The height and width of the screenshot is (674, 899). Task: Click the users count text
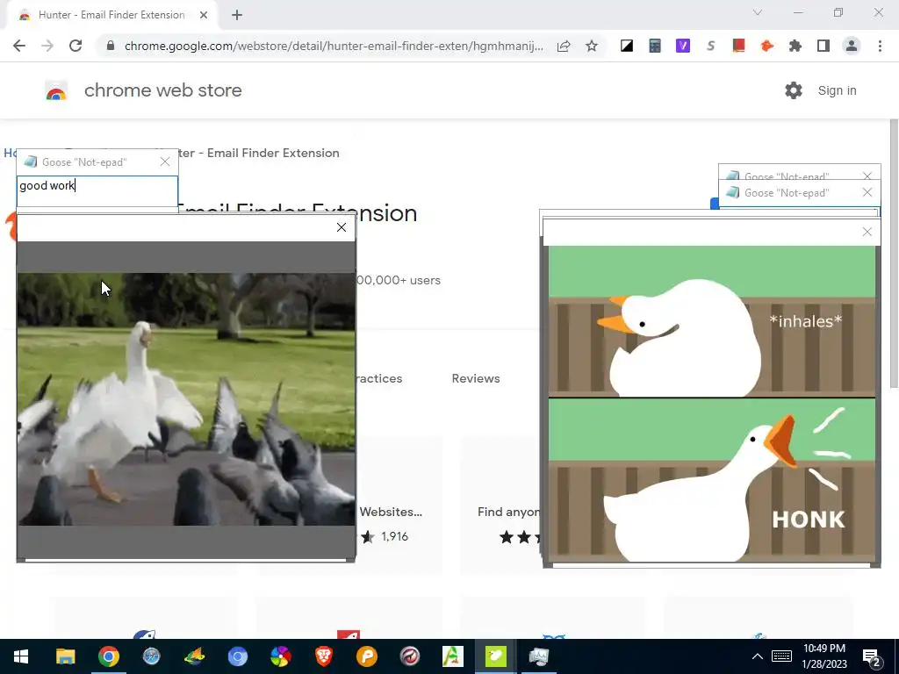coord(399,280)
